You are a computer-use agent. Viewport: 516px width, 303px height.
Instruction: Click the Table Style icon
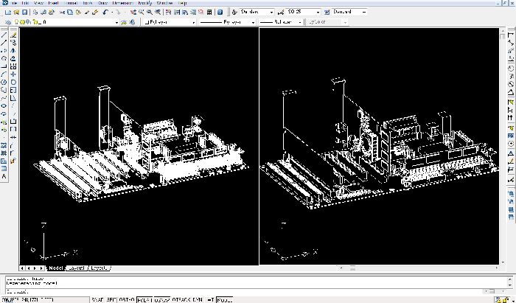click(x=327, y=13)
